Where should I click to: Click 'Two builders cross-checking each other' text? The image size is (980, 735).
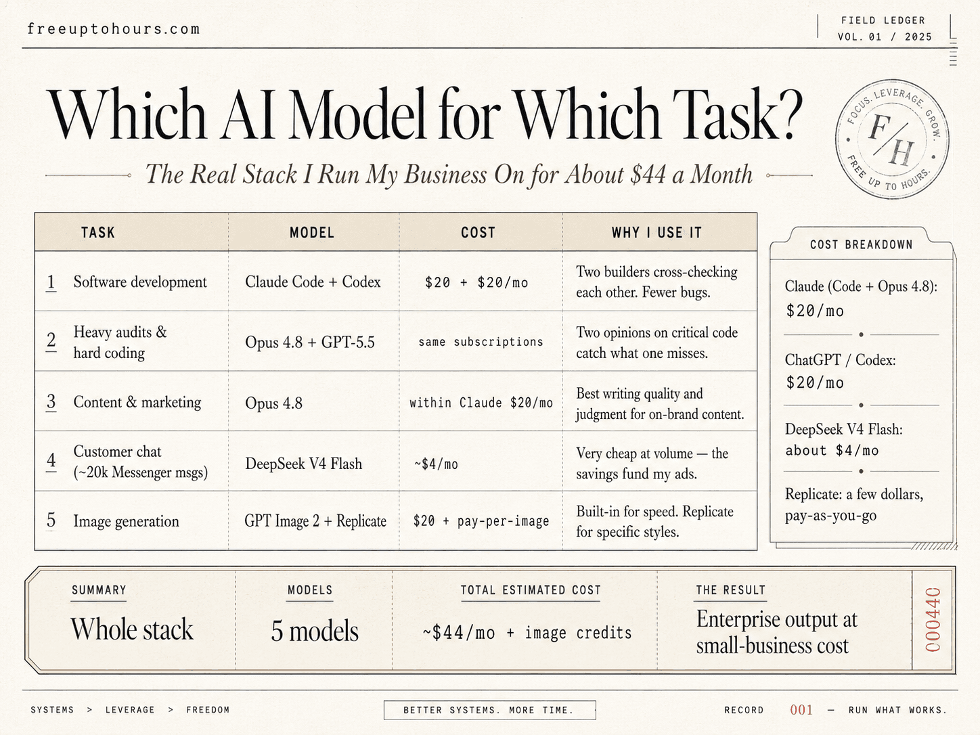click(x=656, y=282)
